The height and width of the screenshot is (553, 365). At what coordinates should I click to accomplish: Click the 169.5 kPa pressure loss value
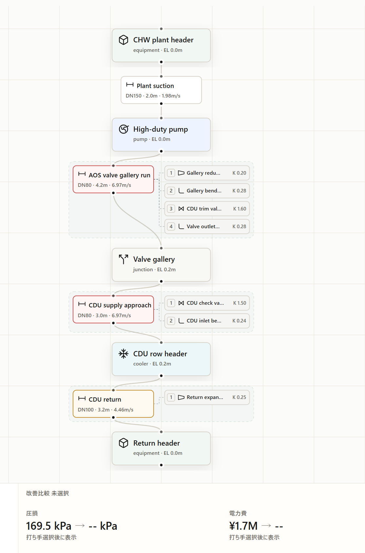coord(49,526)
